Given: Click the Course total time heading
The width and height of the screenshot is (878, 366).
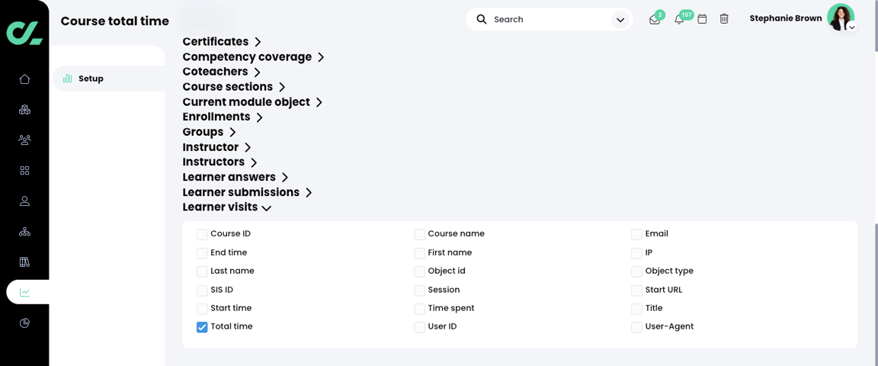Looking at the screenshot, I should coord(115,21).
